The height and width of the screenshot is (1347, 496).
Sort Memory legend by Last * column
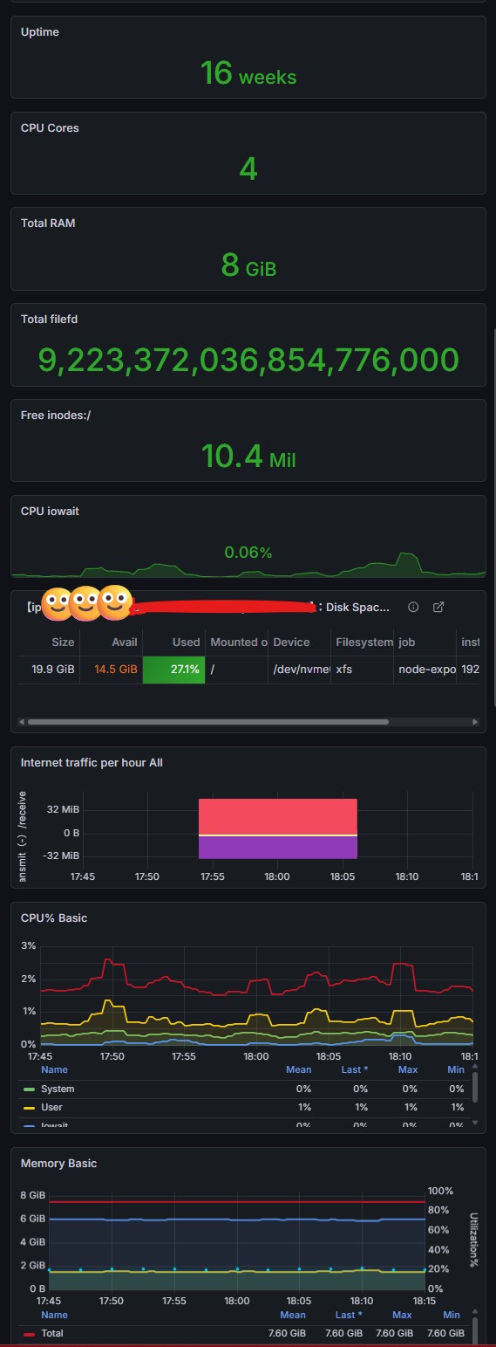coord(349,1315)
